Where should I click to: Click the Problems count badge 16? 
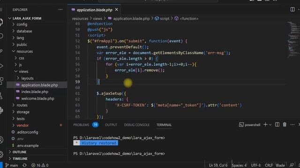pos(95,125)
